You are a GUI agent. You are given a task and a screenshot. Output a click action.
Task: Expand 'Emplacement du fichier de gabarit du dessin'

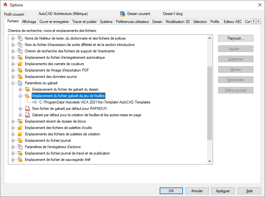[20, 89]
